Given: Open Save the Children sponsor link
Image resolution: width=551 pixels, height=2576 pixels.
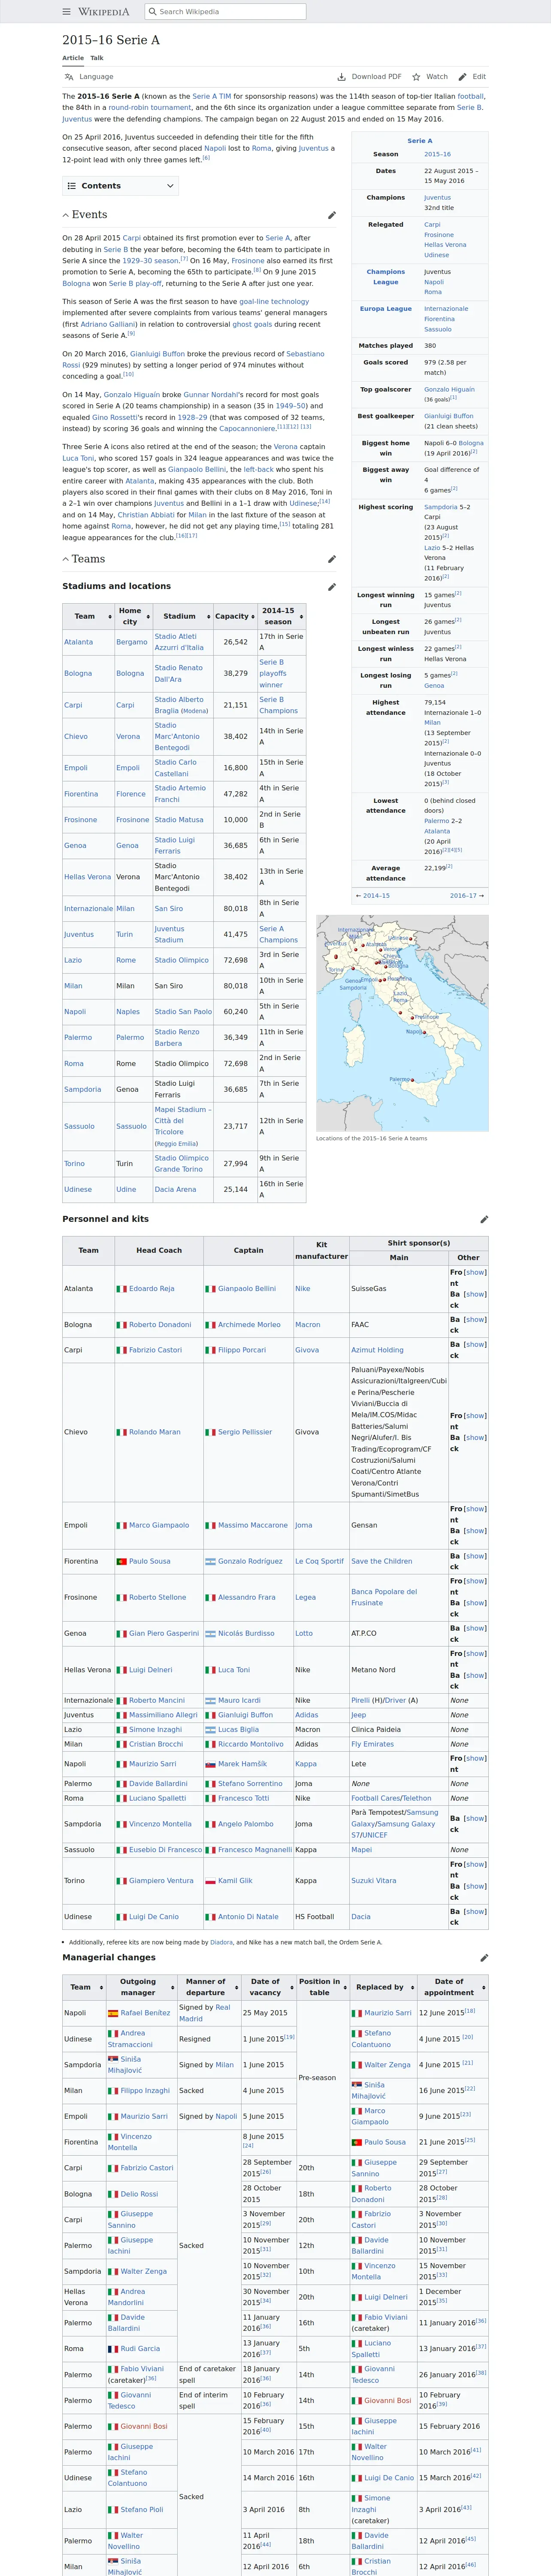Looking at the screenshot, I should [x=381, y=1561].
